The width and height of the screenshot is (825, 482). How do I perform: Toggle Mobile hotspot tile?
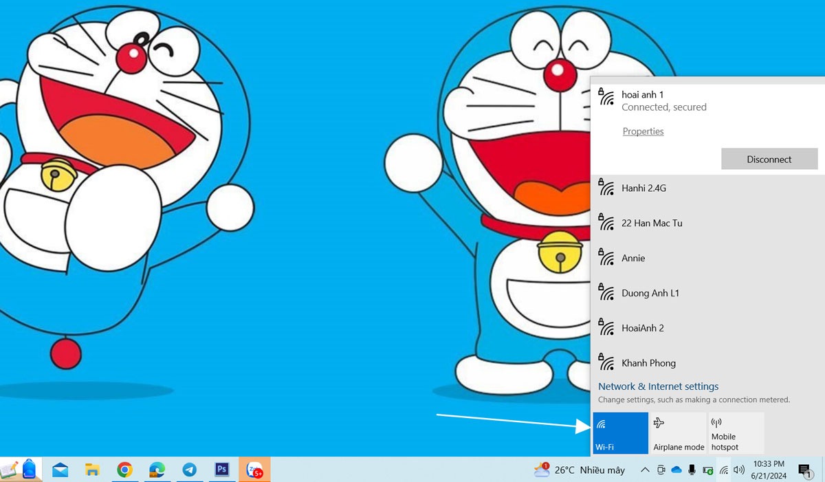pyautogui.click(x=736, y=433)
